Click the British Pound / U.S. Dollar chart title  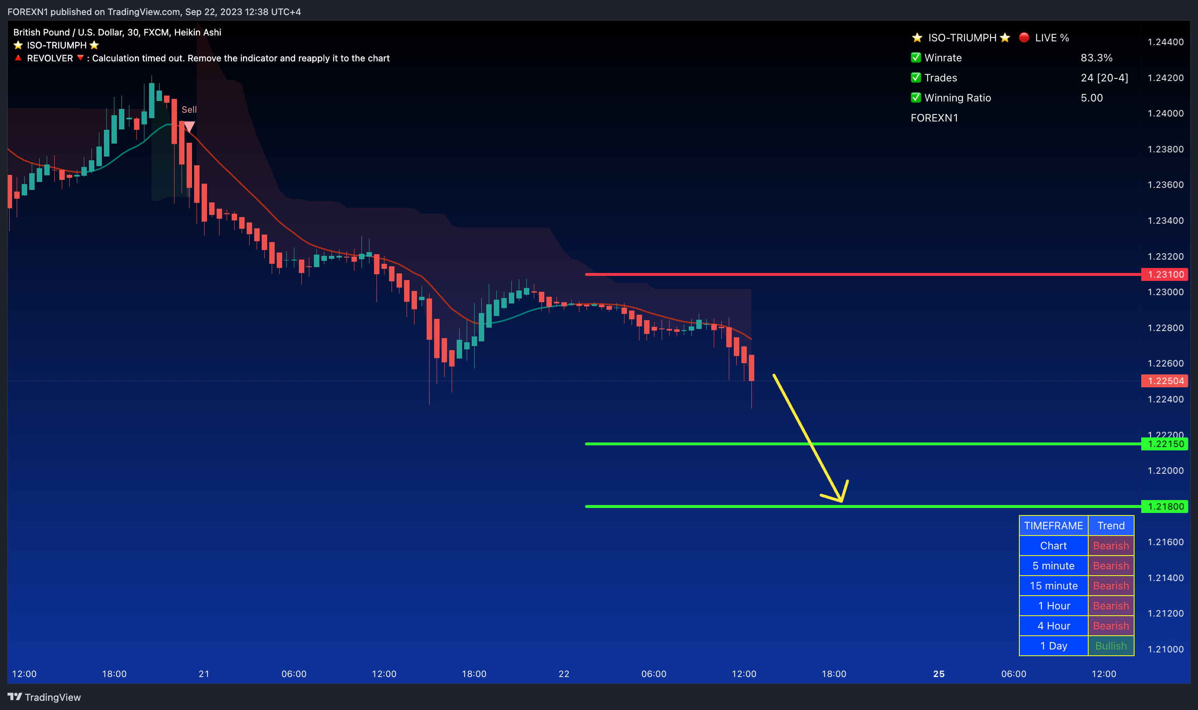tap(117, 32)
